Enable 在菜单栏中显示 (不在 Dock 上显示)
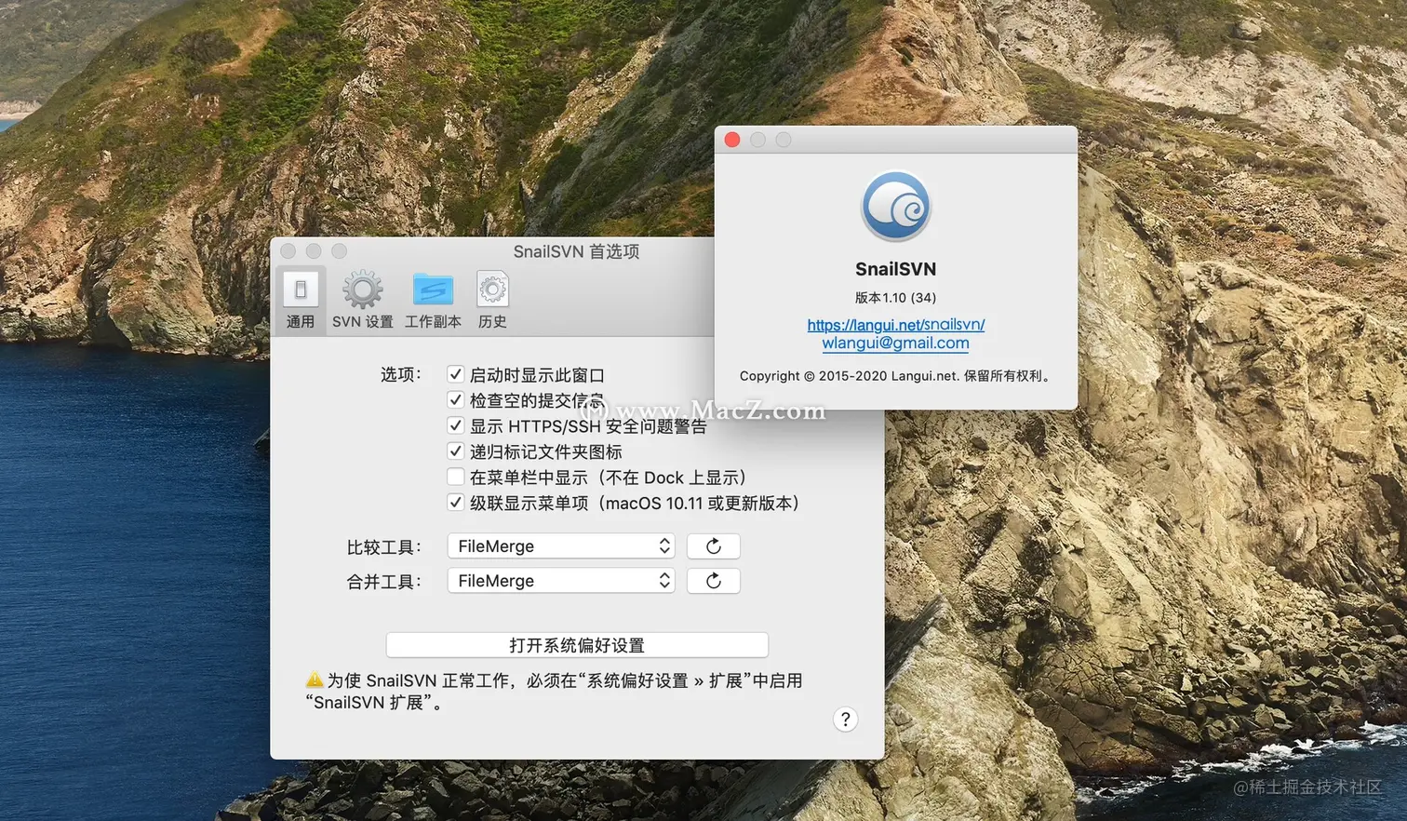The height and width of the screenshot is (821, 1407). [x=455, y=477]
